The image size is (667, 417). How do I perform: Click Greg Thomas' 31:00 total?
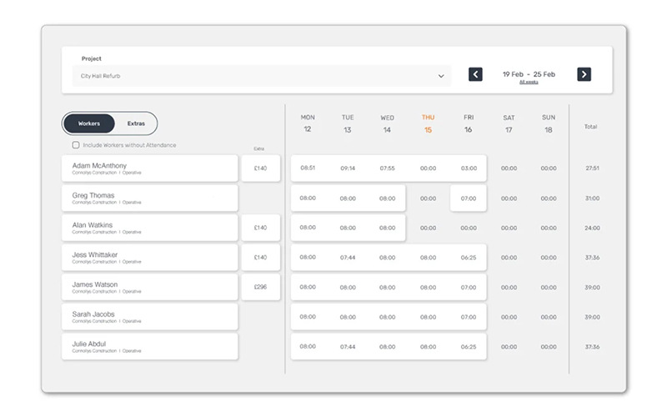point(592,198)
